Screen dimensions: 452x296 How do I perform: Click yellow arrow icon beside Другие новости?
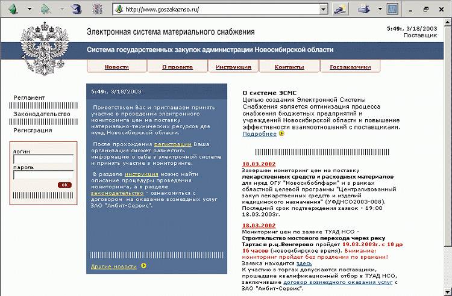(143, 266)
